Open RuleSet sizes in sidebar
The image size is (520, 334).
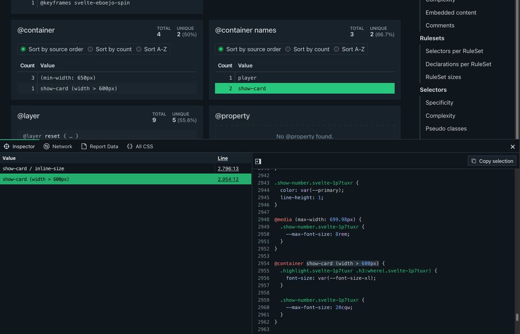coord(443,77)
